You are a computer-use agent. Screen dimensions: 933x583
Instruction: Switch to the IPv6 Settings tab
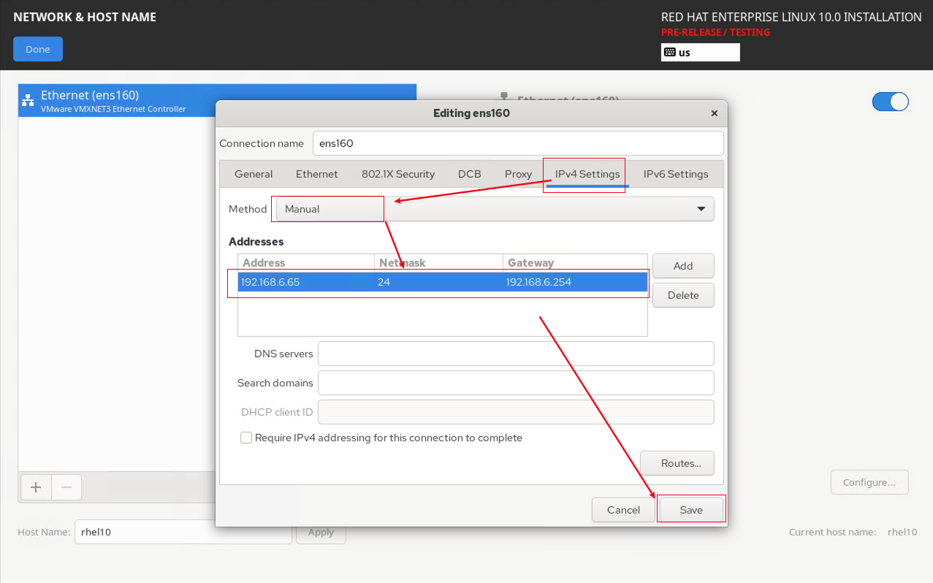click(676, 174)
